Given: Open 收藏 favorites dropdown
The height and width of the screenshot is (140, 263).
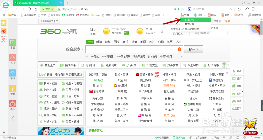Looking at the screenshot, I should (13, 15).
